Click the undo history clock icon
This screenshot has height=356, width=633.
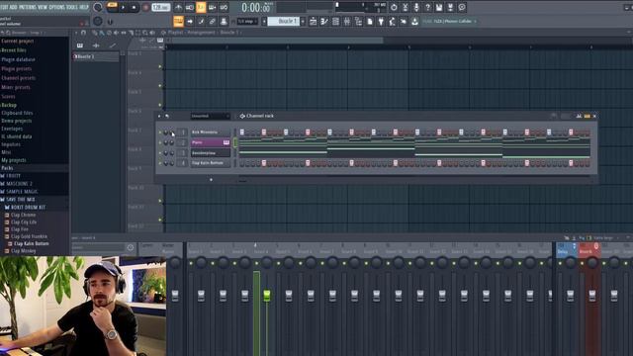tap(394, 7)
